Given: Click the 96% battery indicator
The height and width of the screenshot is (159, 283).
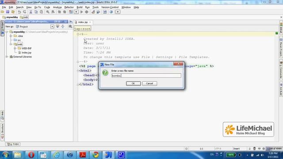Looking at the screenshot, I should [x=231, y=155].
